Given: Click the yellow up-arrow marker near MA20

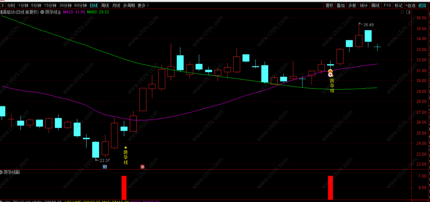Looking at the screenshot, I should [x=330, y=71].
